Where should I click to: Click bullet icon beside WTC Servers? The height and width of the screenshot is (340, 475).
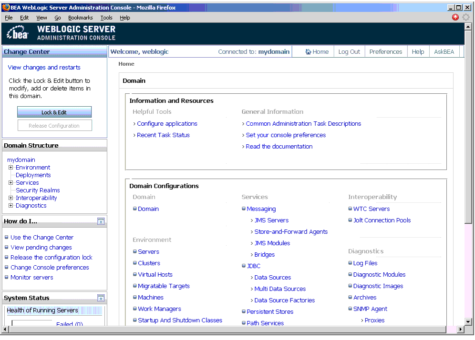coord(350,209)
